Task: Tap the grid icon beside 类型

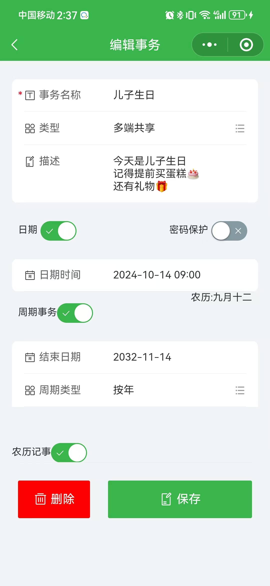Action: [x=30, y=128]
